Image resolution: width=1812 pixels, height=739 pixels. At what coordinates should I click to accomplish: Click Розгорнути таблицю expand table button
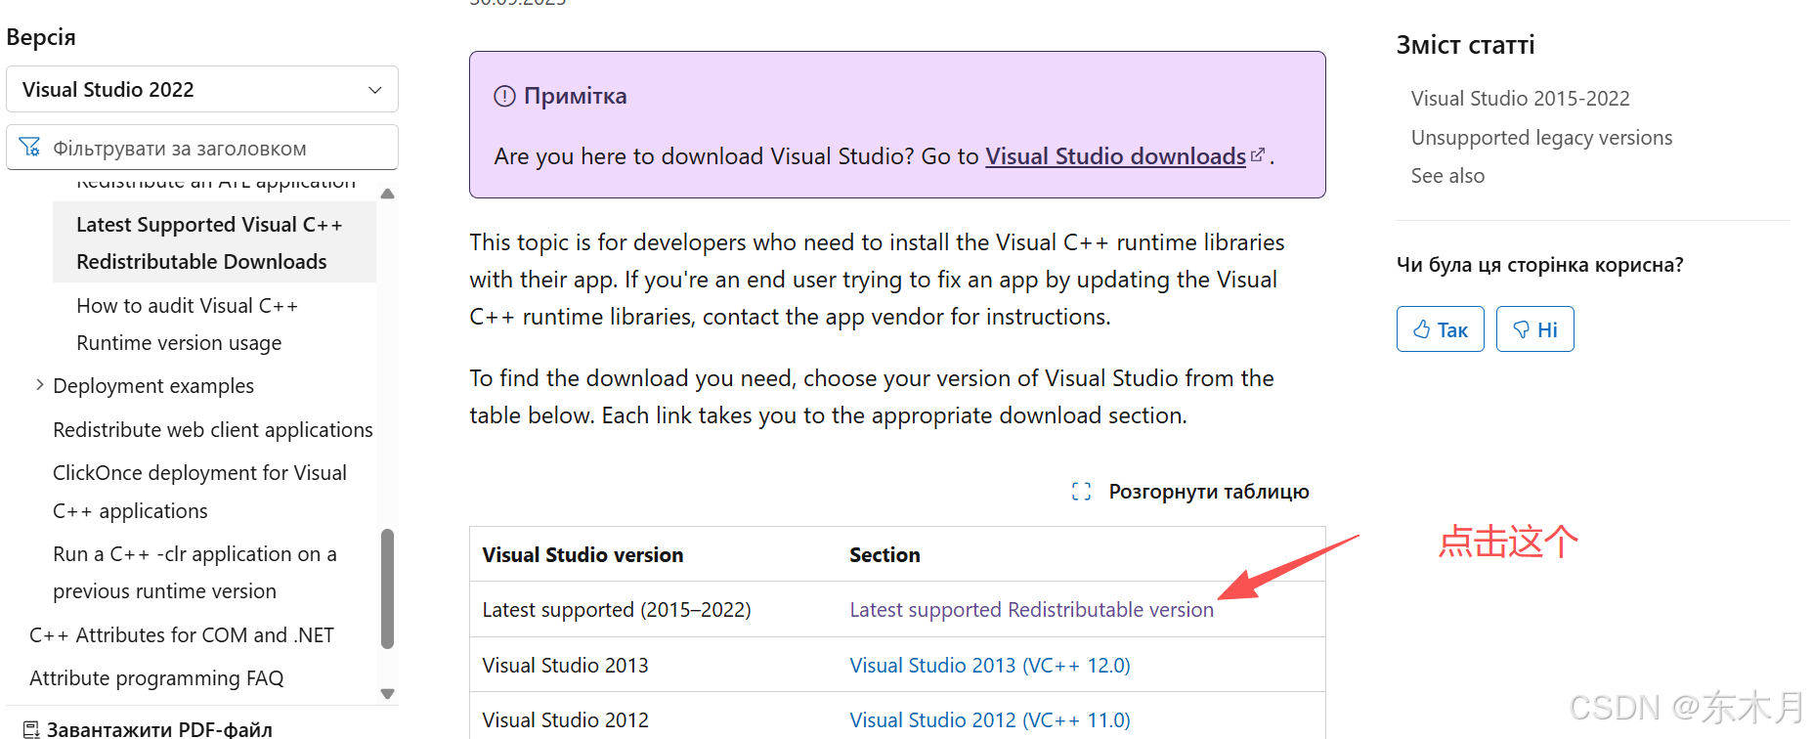[x=1190, y=491]
